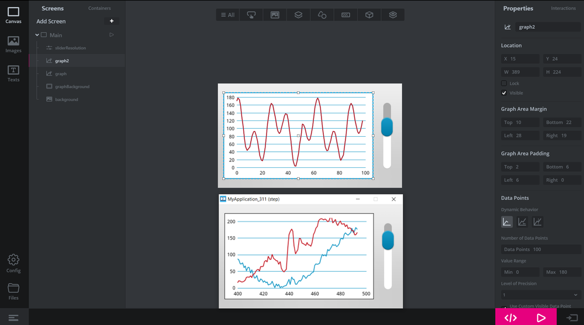Edit the Width W field
This screenshot has width=584, height=325.
(520, 72)
